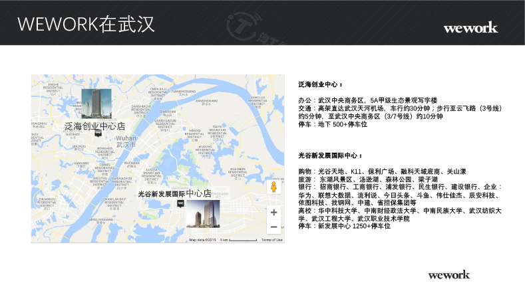Click the Terms of Use map link
The image size is (525, 295).
click(x=272, y=240)
